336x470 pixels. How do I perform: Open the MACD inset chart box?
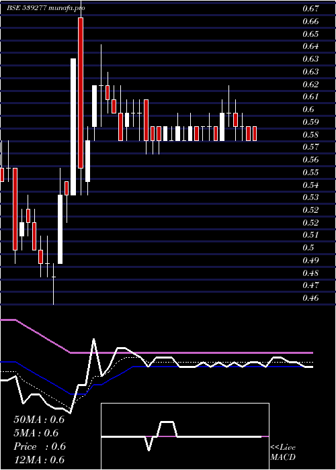point(185,436)
